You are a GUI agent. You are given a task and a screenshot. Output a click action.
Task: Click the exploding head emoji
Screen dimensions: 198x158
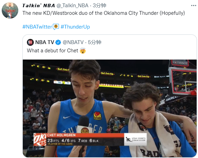pyautogui.click(x=83, y=51)
